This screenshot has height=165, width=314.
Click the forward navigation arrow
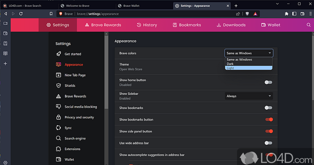[13, 14]
